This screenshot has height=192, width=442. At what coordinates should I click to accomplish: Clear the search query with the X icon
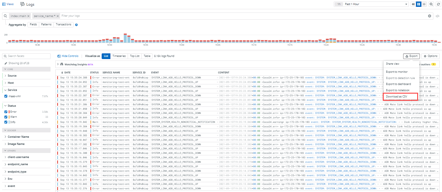(429, 16)
